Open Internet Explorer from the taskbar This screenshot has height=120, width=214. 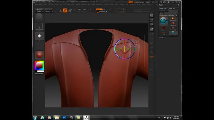click(x=42, y=118)
